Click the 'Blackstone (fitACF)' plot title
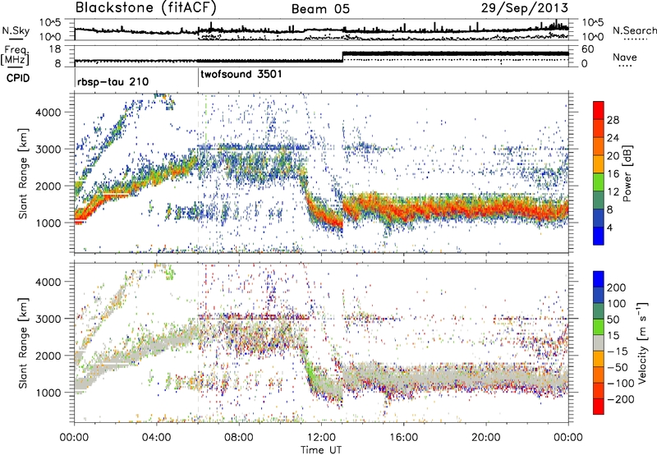 (x=146, y=7)
